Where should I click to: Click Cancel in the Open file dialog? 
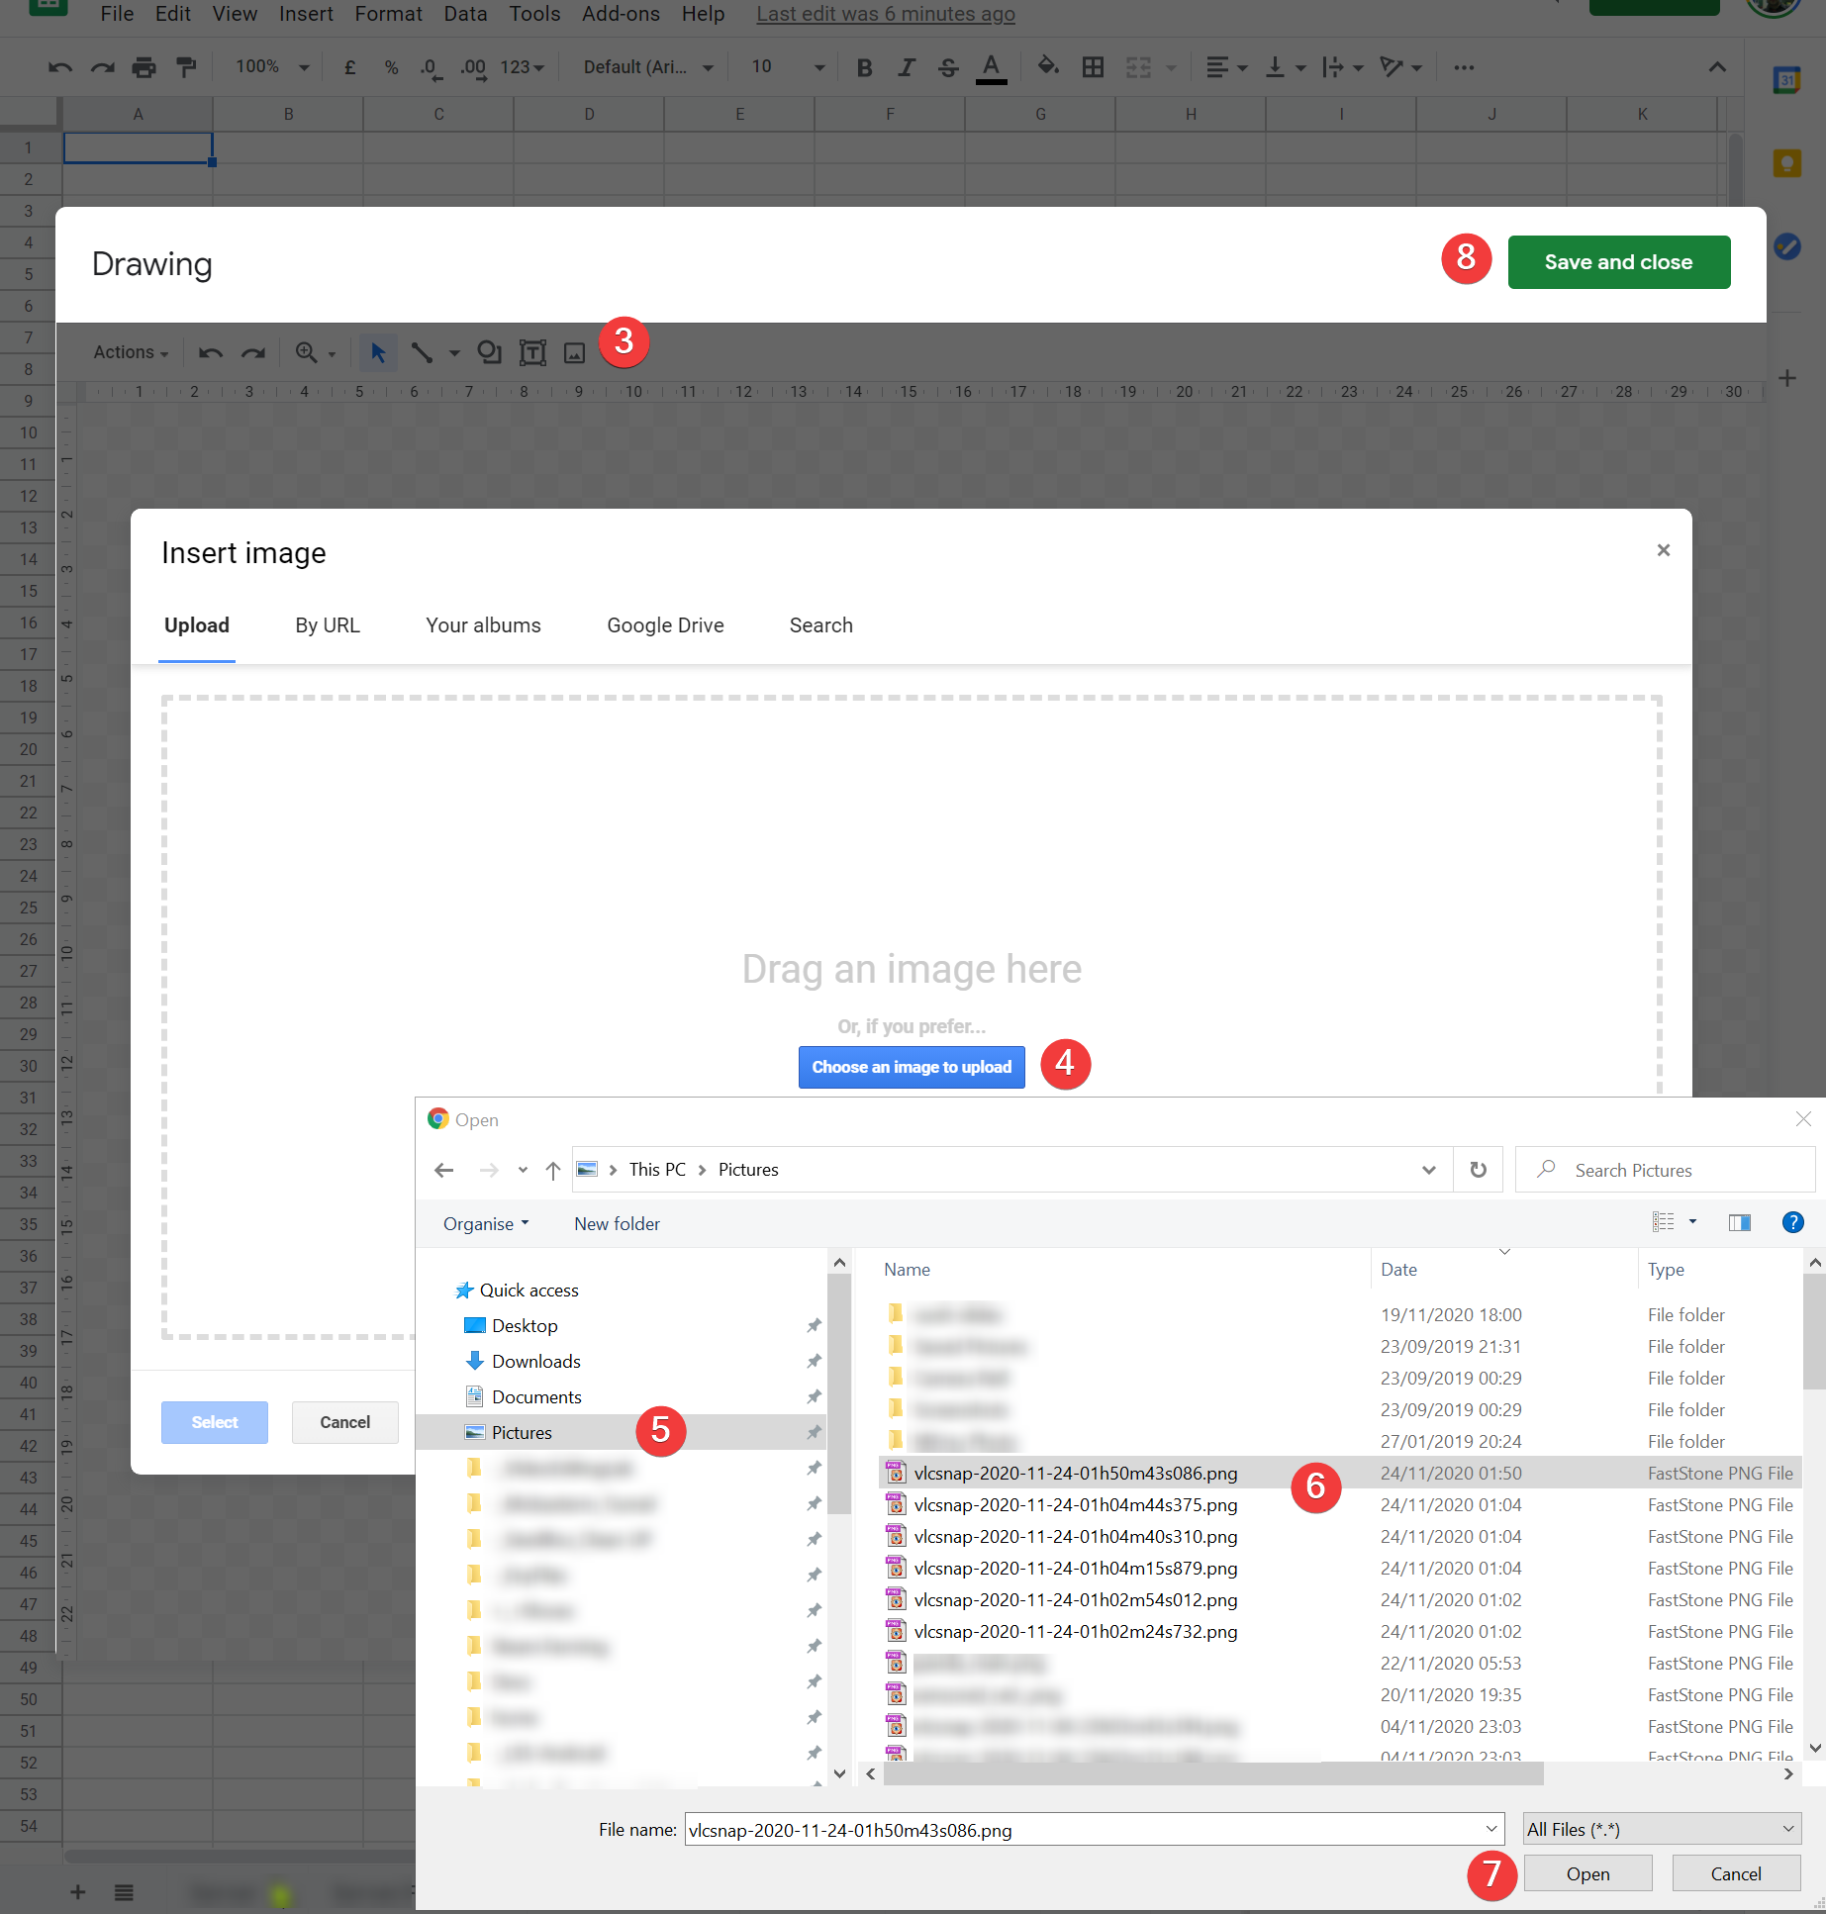coord(1736,1874)
